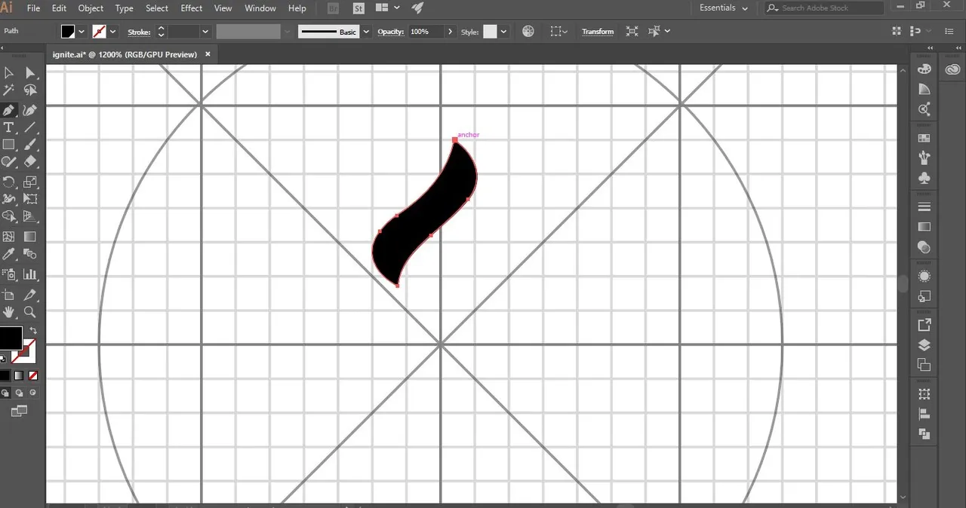The height and width of the screenshot is (508, 966).
Task: Select the Symbol Sprayer tool
Action: pyautogui.click(x=9, y=274)
